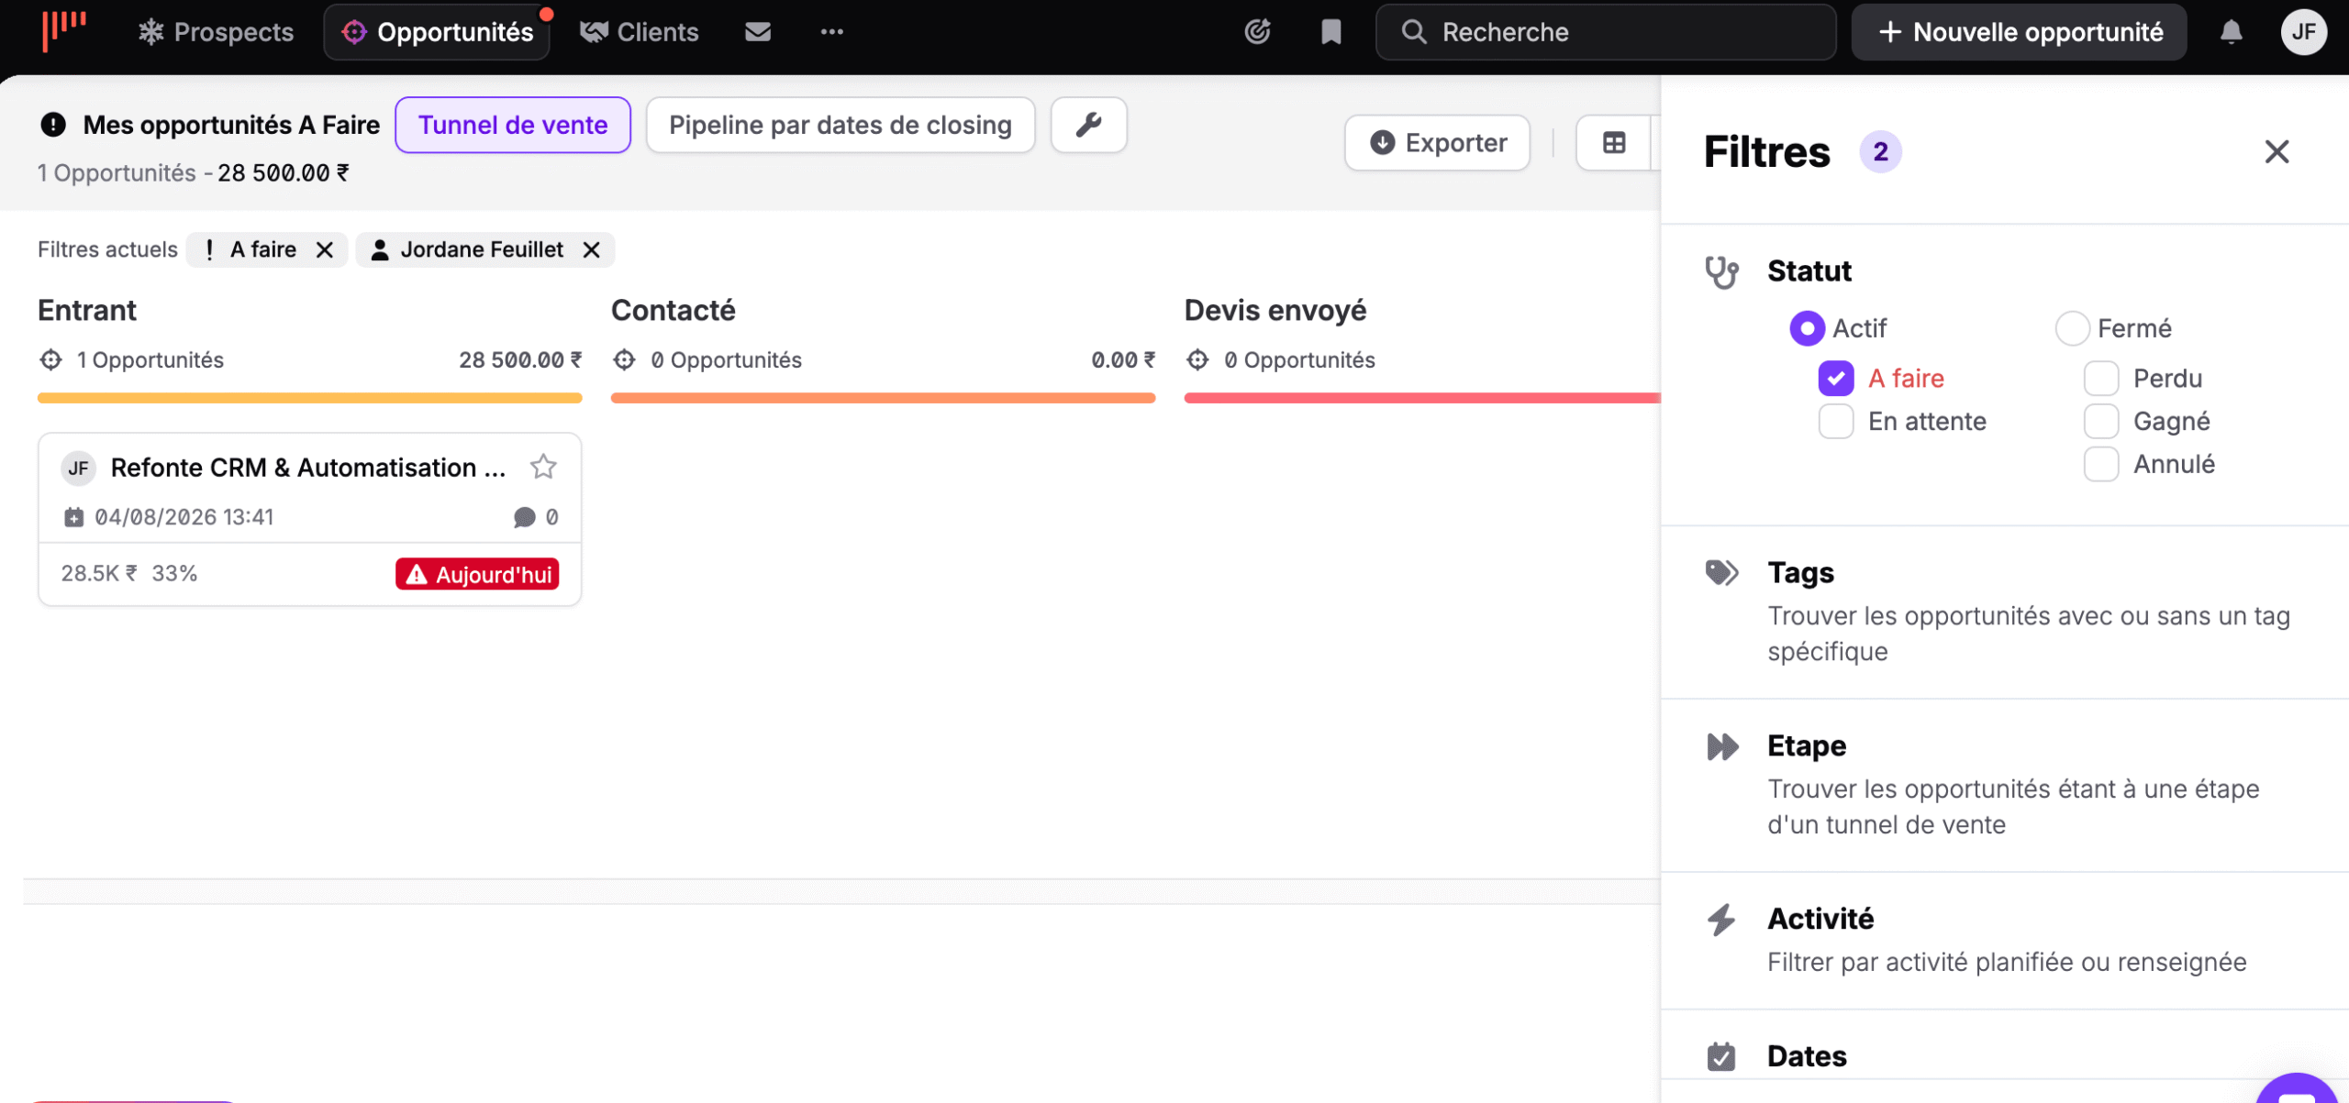Check the Gagné checkbox
This screenshot has height=1103, width=2349.
click(2101, 421)
